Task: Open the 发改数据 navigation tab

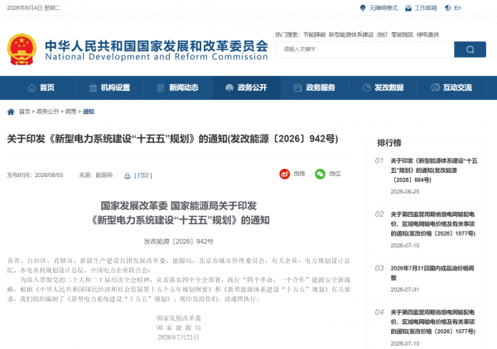Action: coord(383,88)
